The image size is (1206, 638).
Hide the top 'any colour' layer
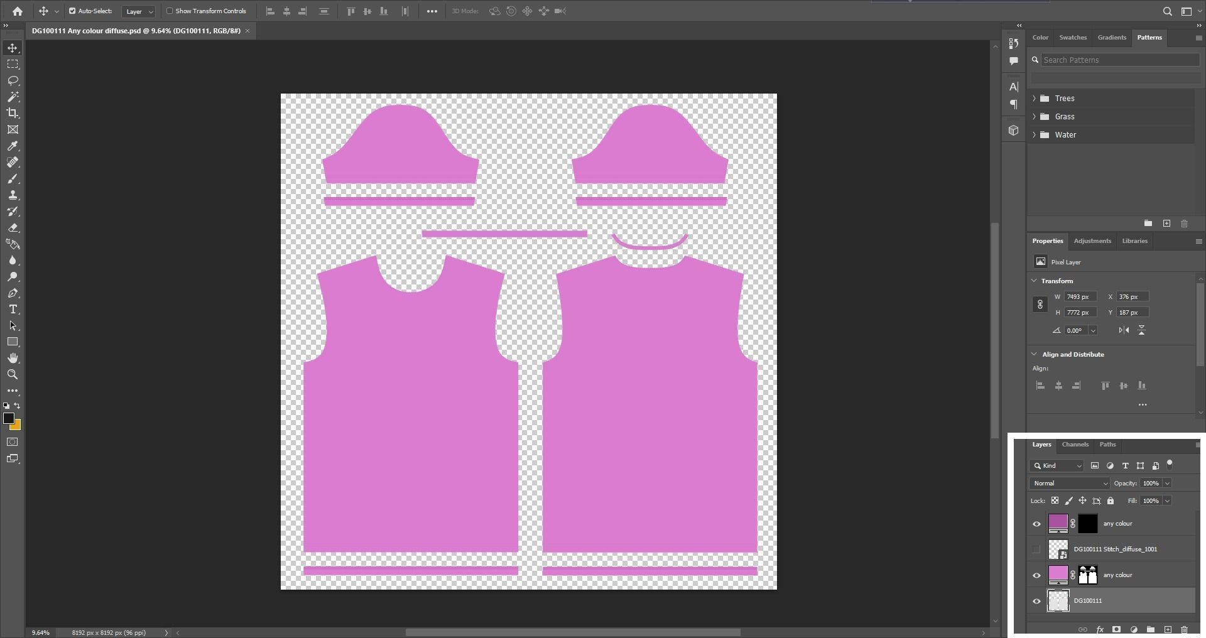pyautogui.click(x=1036, y=524)
